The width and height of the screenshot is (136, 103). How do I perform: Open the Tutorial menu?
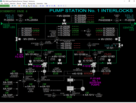[6, 4]
